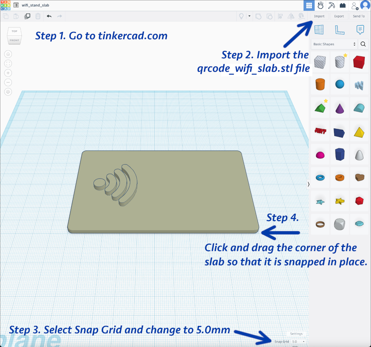Select the navy Polygon shape
Screen dimensions: 371x347
click(x=340, y=154)
